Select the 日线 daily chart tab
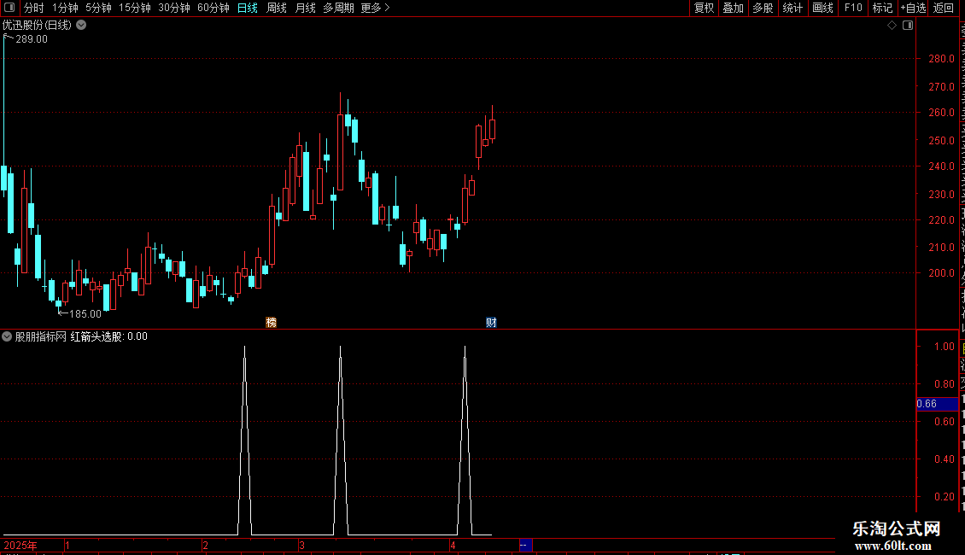965x555 pixels. (x=248, y=8)
